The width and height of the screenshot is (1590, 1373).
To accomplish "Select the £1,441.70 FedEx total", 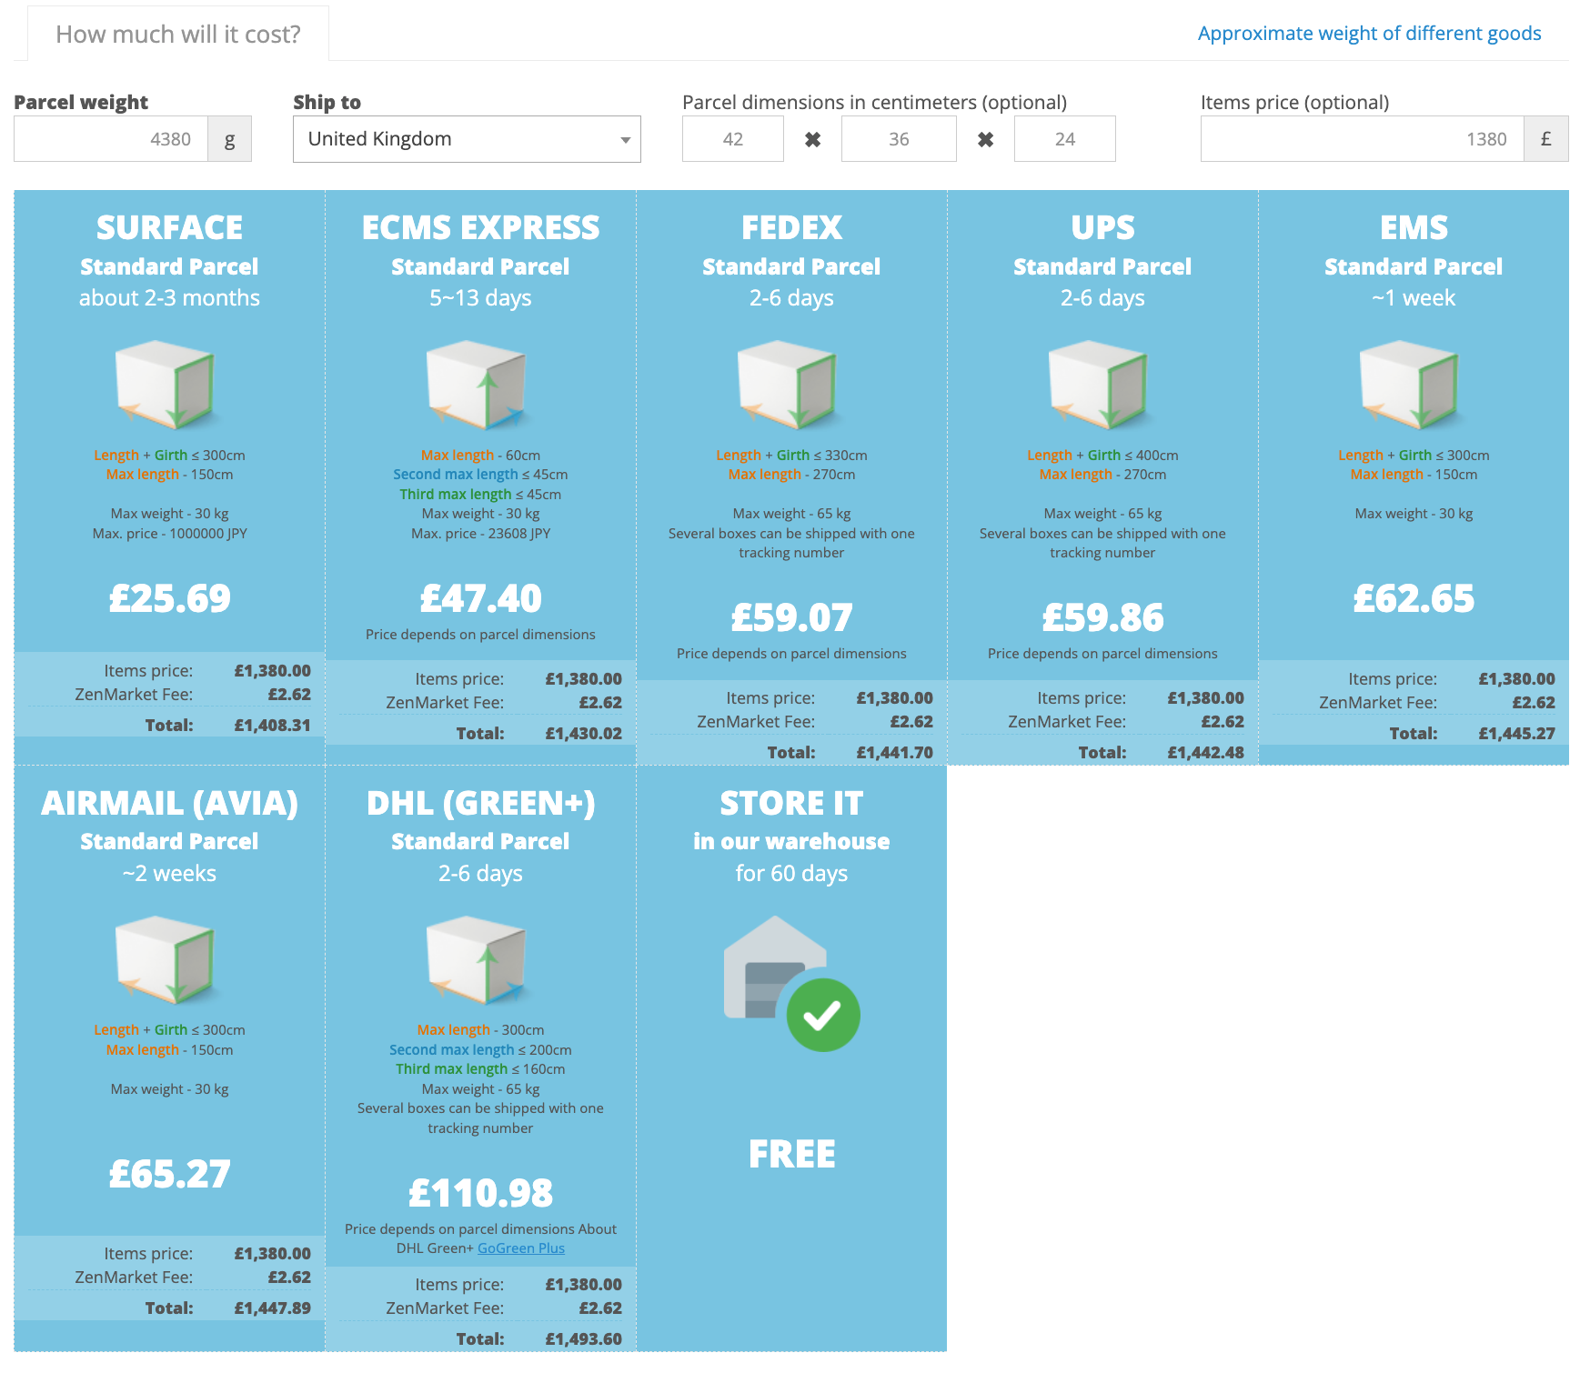I will tap(895, 753).
